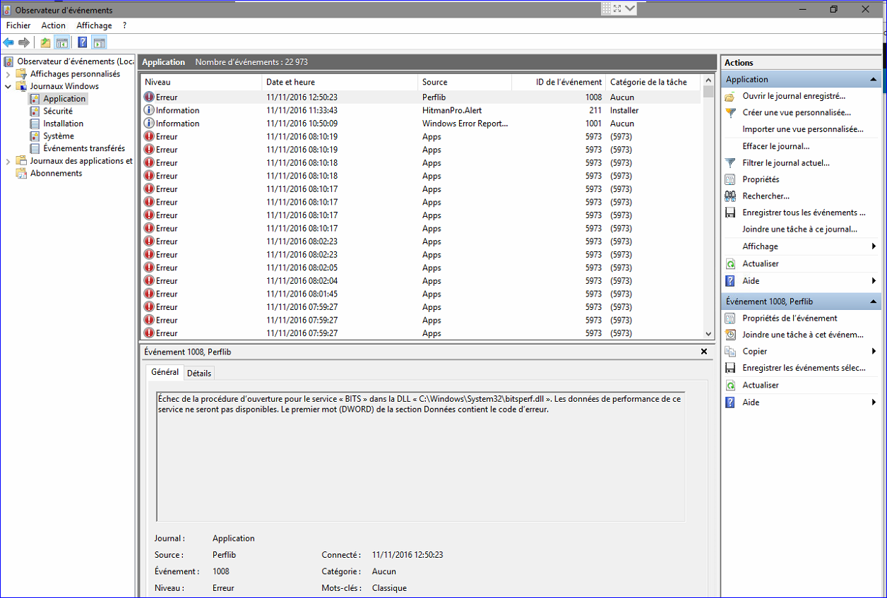The width and height of the screenshot is (887, 598).
Task: Sort by the Source column header
Action: point(465,82)
